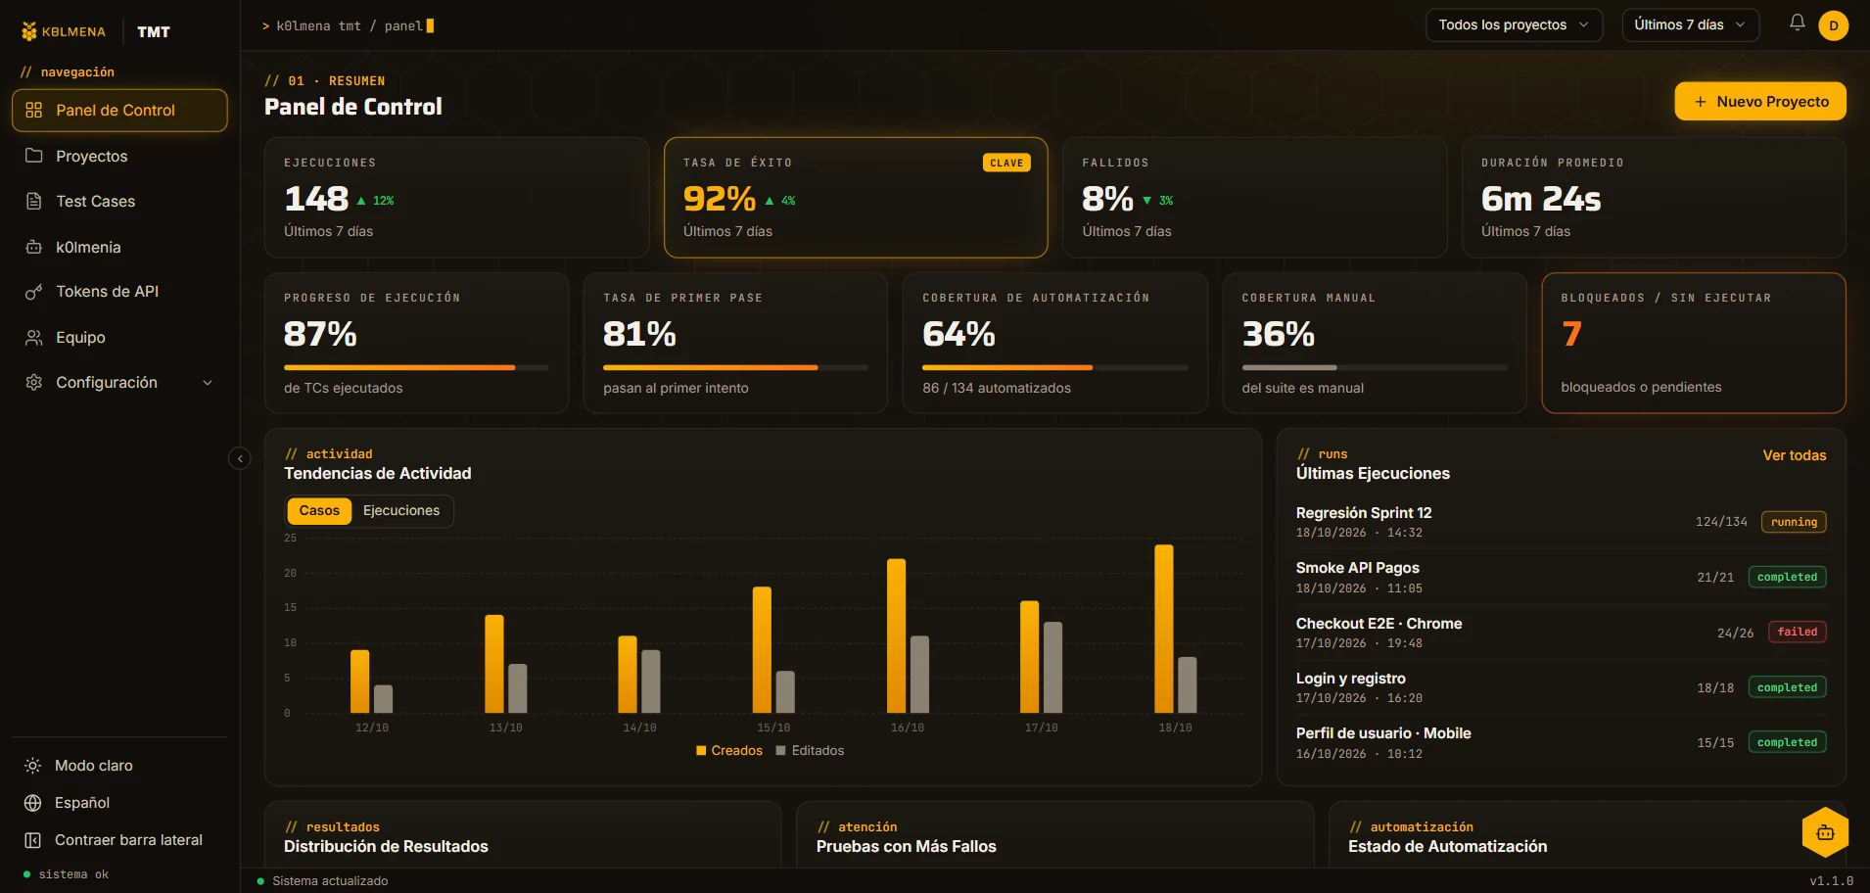Toggle Creados series in chart legend
Screen dimensions: 1870x893
[x=728, y=751]
